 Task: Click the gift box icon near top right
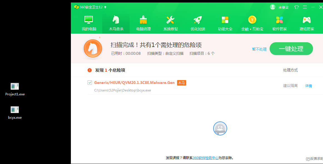[297, 7]
